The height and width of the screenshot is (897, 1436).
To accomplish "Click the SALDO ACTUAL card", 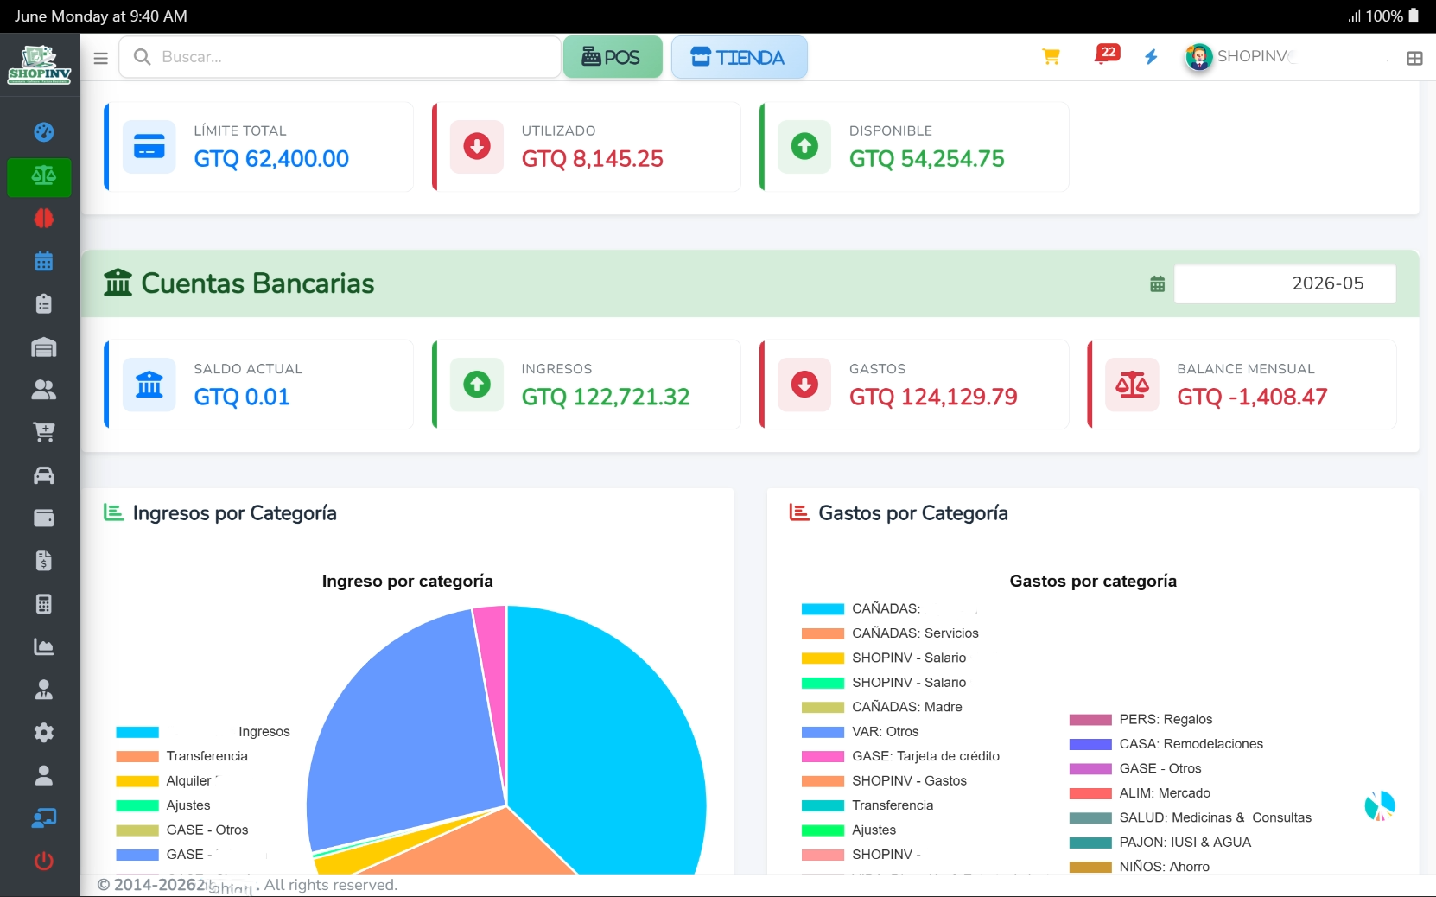I will tap(259, 385).
